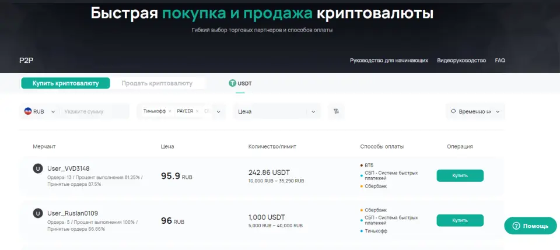Open the Цена sorting dropdown
The height and width of the screenshot is (250, 560).
click(276, 111)
